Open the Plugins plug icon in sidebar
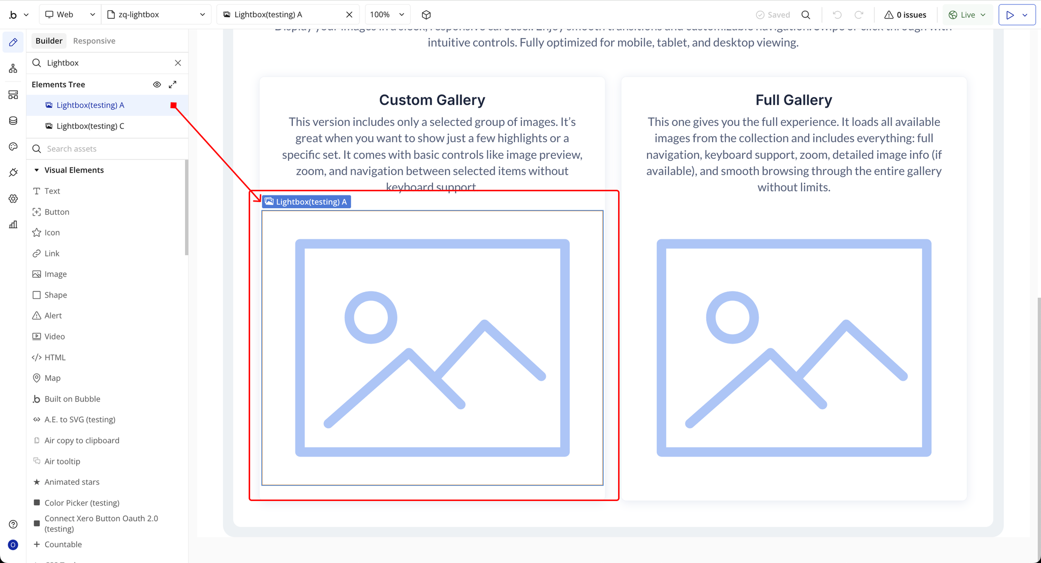Screen dimensions: 1041x563 point(13,173)
